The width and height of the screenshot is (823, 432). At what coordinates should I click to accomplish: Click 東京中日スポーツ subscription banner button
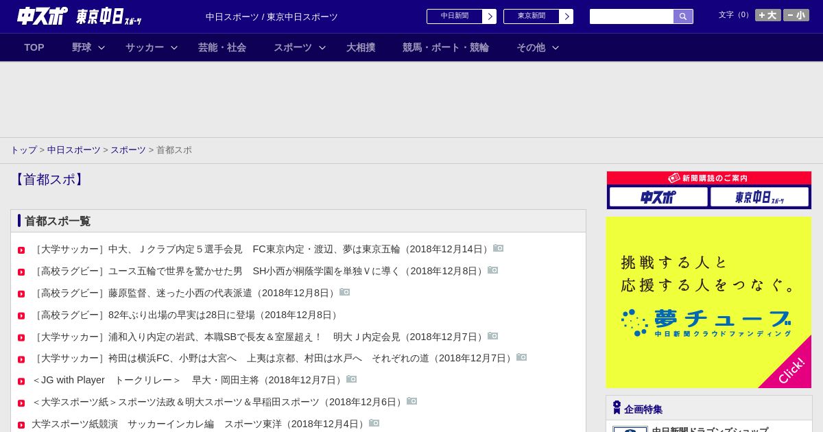[x=760, y=197]
